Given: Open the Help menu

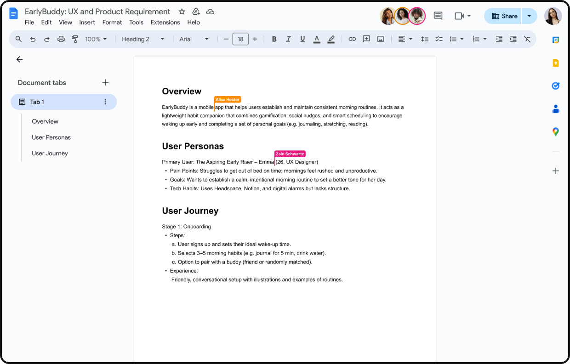Looking at the screenshot, I should pyautogui.click(x=194, y=22).
